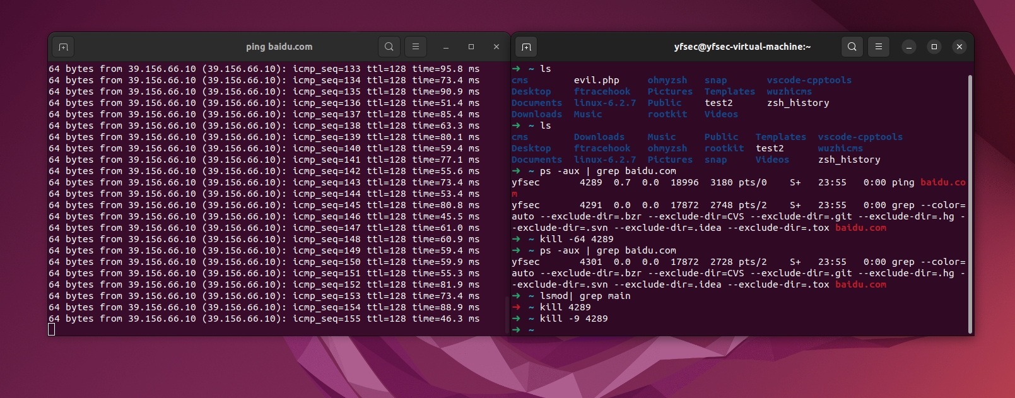Click the cursor block in ping terminal
Screen dimensions: 1015x398
52,330
